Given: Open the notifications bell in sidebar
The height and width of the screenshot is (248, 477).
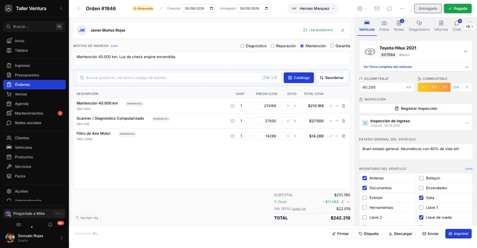Looking at the screenshot, I should pyautogui.click(x=50, y=225).
